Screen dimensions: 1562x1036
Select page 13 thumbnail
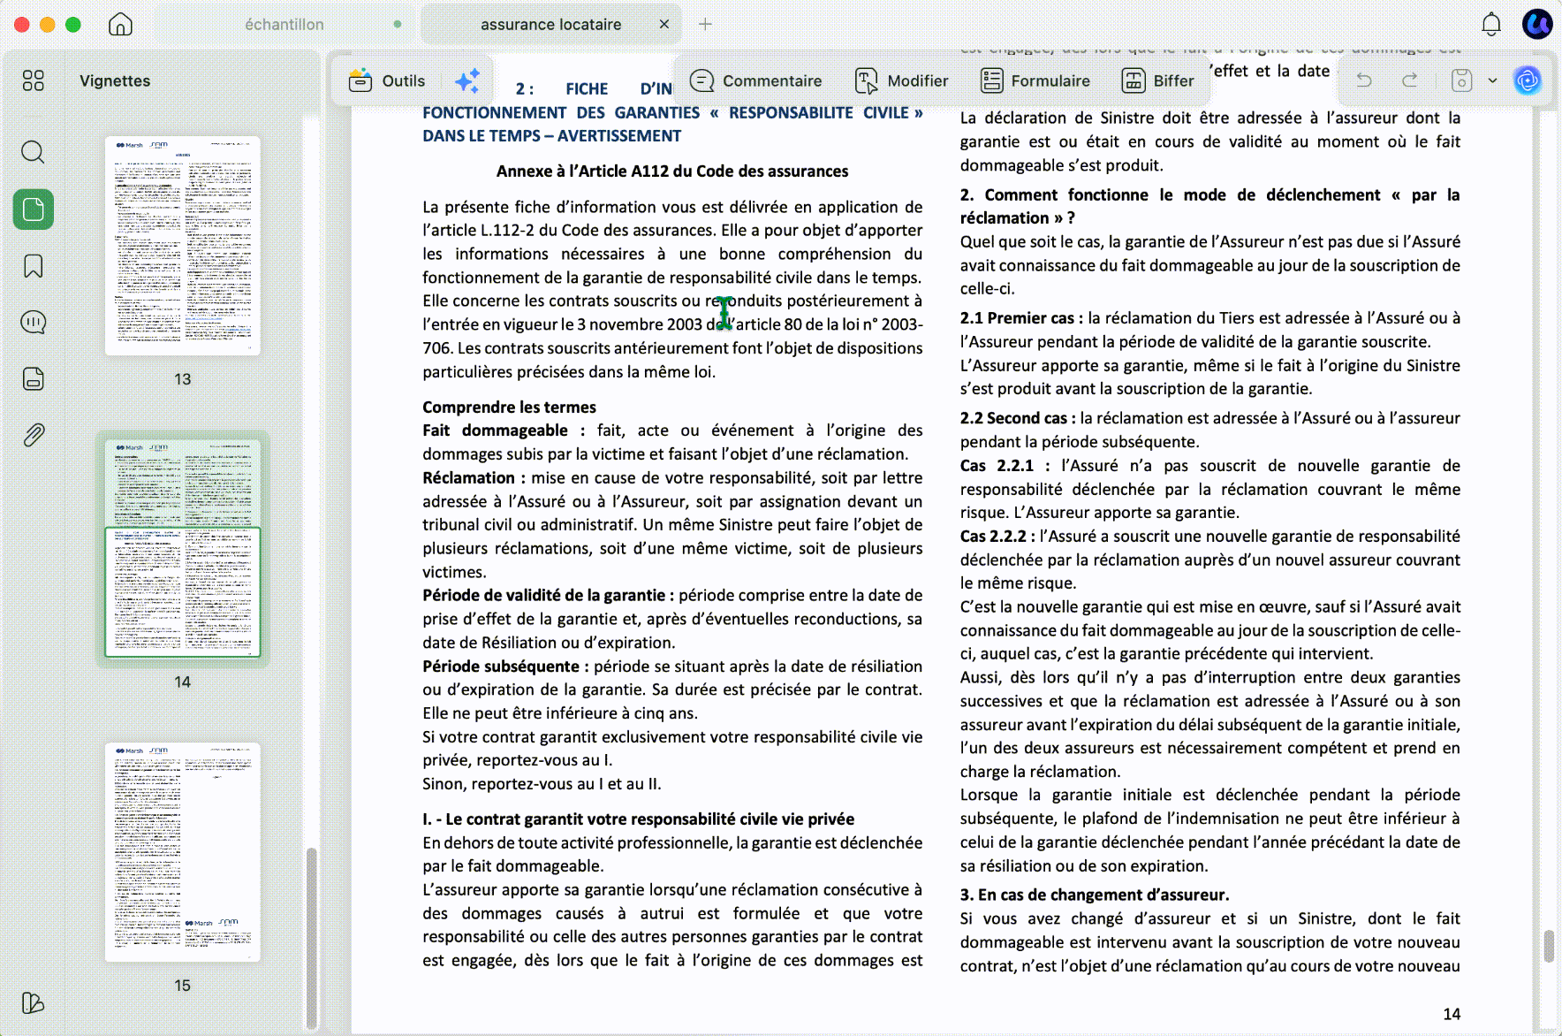point(183,246)
